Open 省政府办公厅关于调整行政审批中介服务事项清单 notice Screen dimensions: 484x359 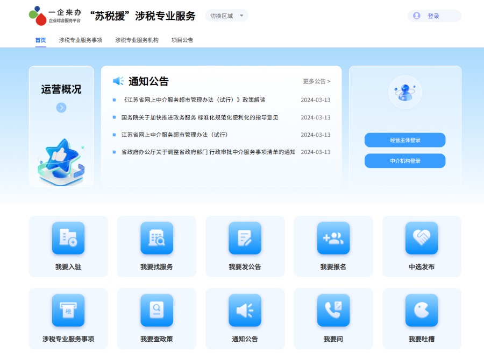(208, 152)
